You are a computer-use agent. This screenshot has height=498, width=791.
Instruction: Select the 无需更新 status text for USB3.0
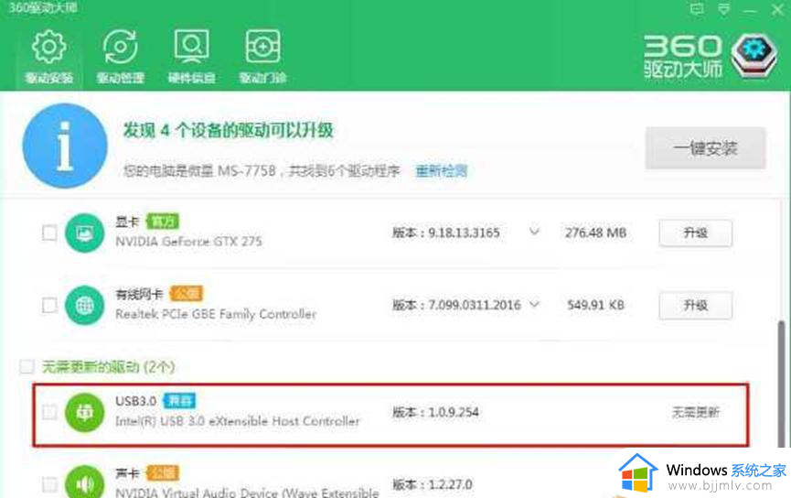tap(695, 413)
